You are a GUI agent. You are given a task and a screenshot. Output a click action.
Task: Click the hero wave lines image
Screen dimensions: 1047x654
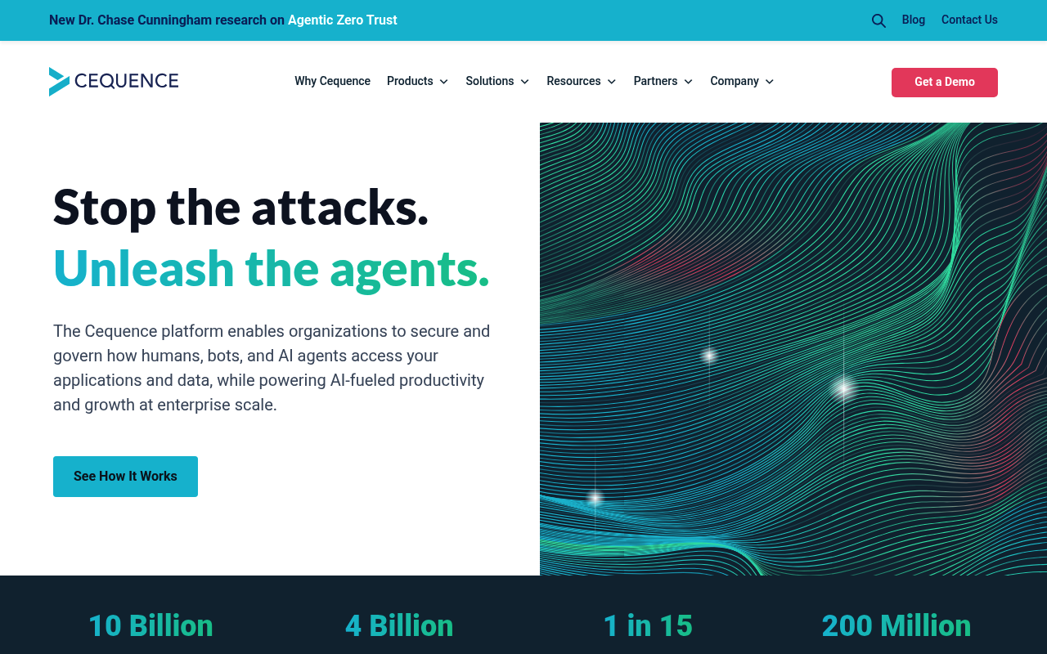[793, 349]
